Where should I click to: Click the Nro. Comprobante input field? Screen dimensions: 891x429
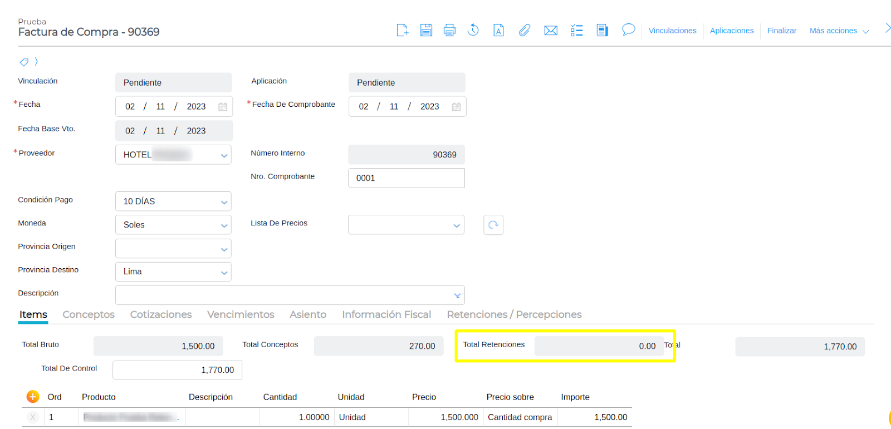407,178
